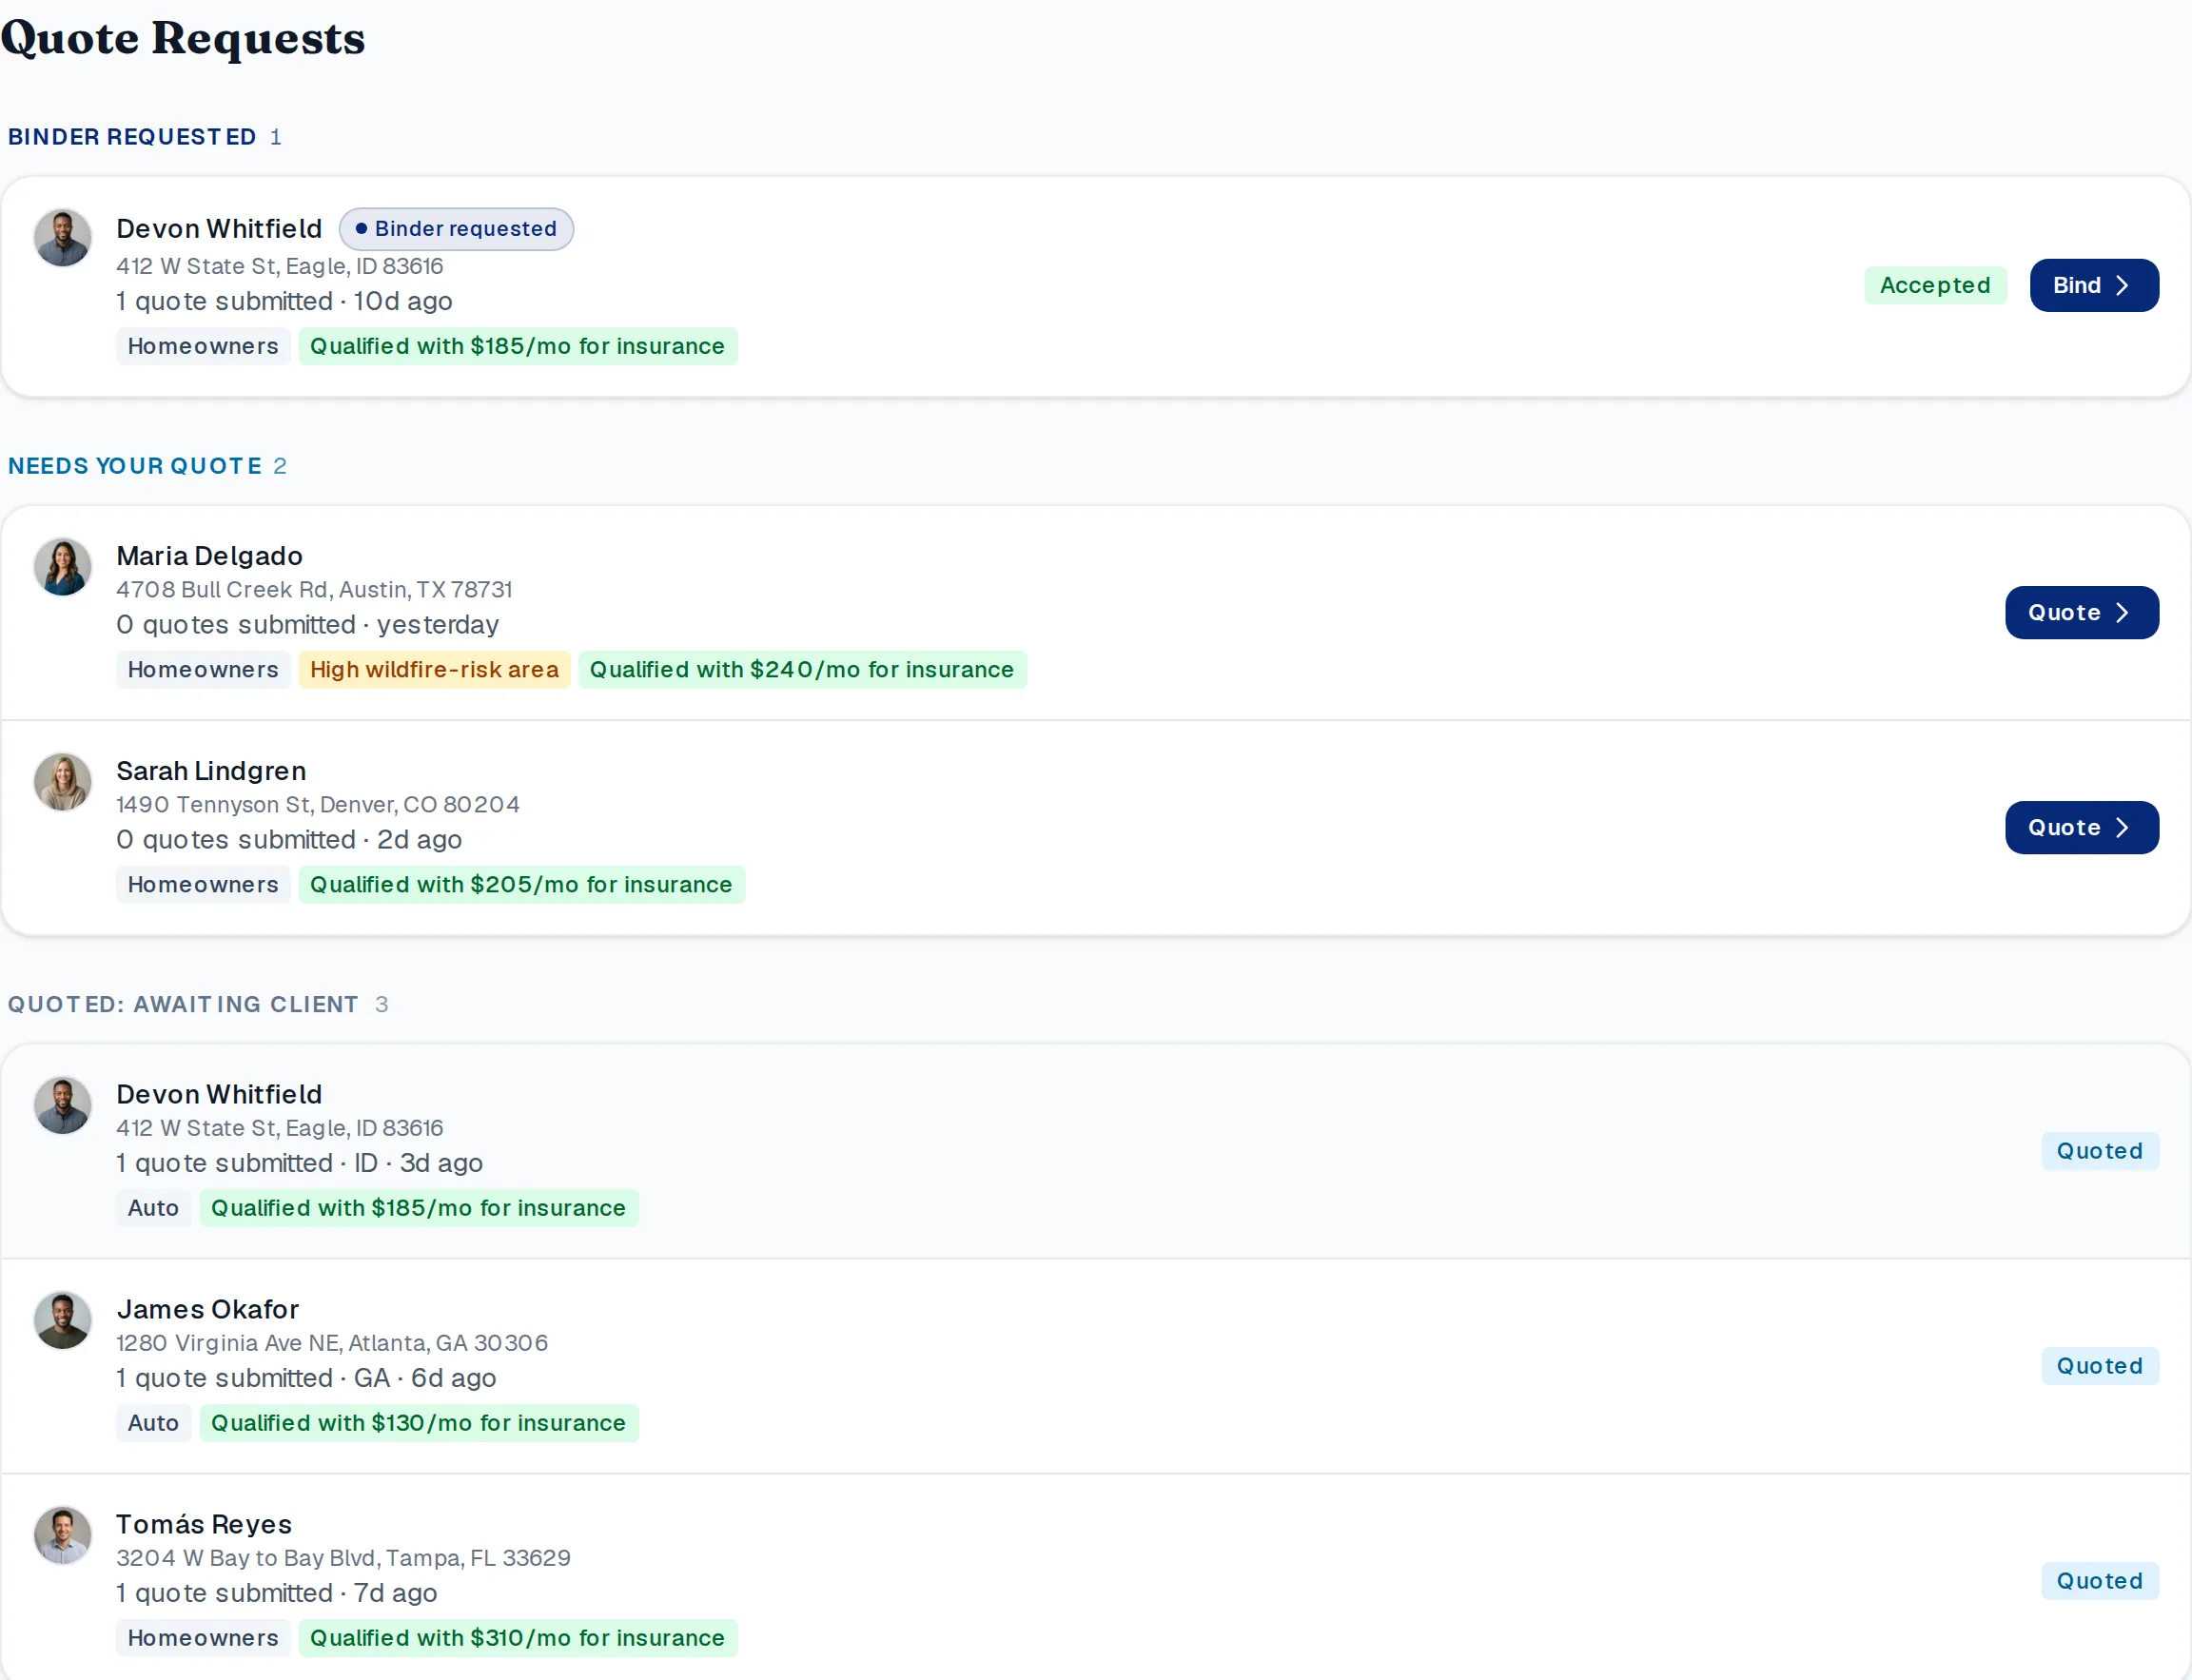Click '1 quote submitted · 10d ago' text
Image resolution: width=2192 pixels, height=1680 pixels.
point(284,301)
